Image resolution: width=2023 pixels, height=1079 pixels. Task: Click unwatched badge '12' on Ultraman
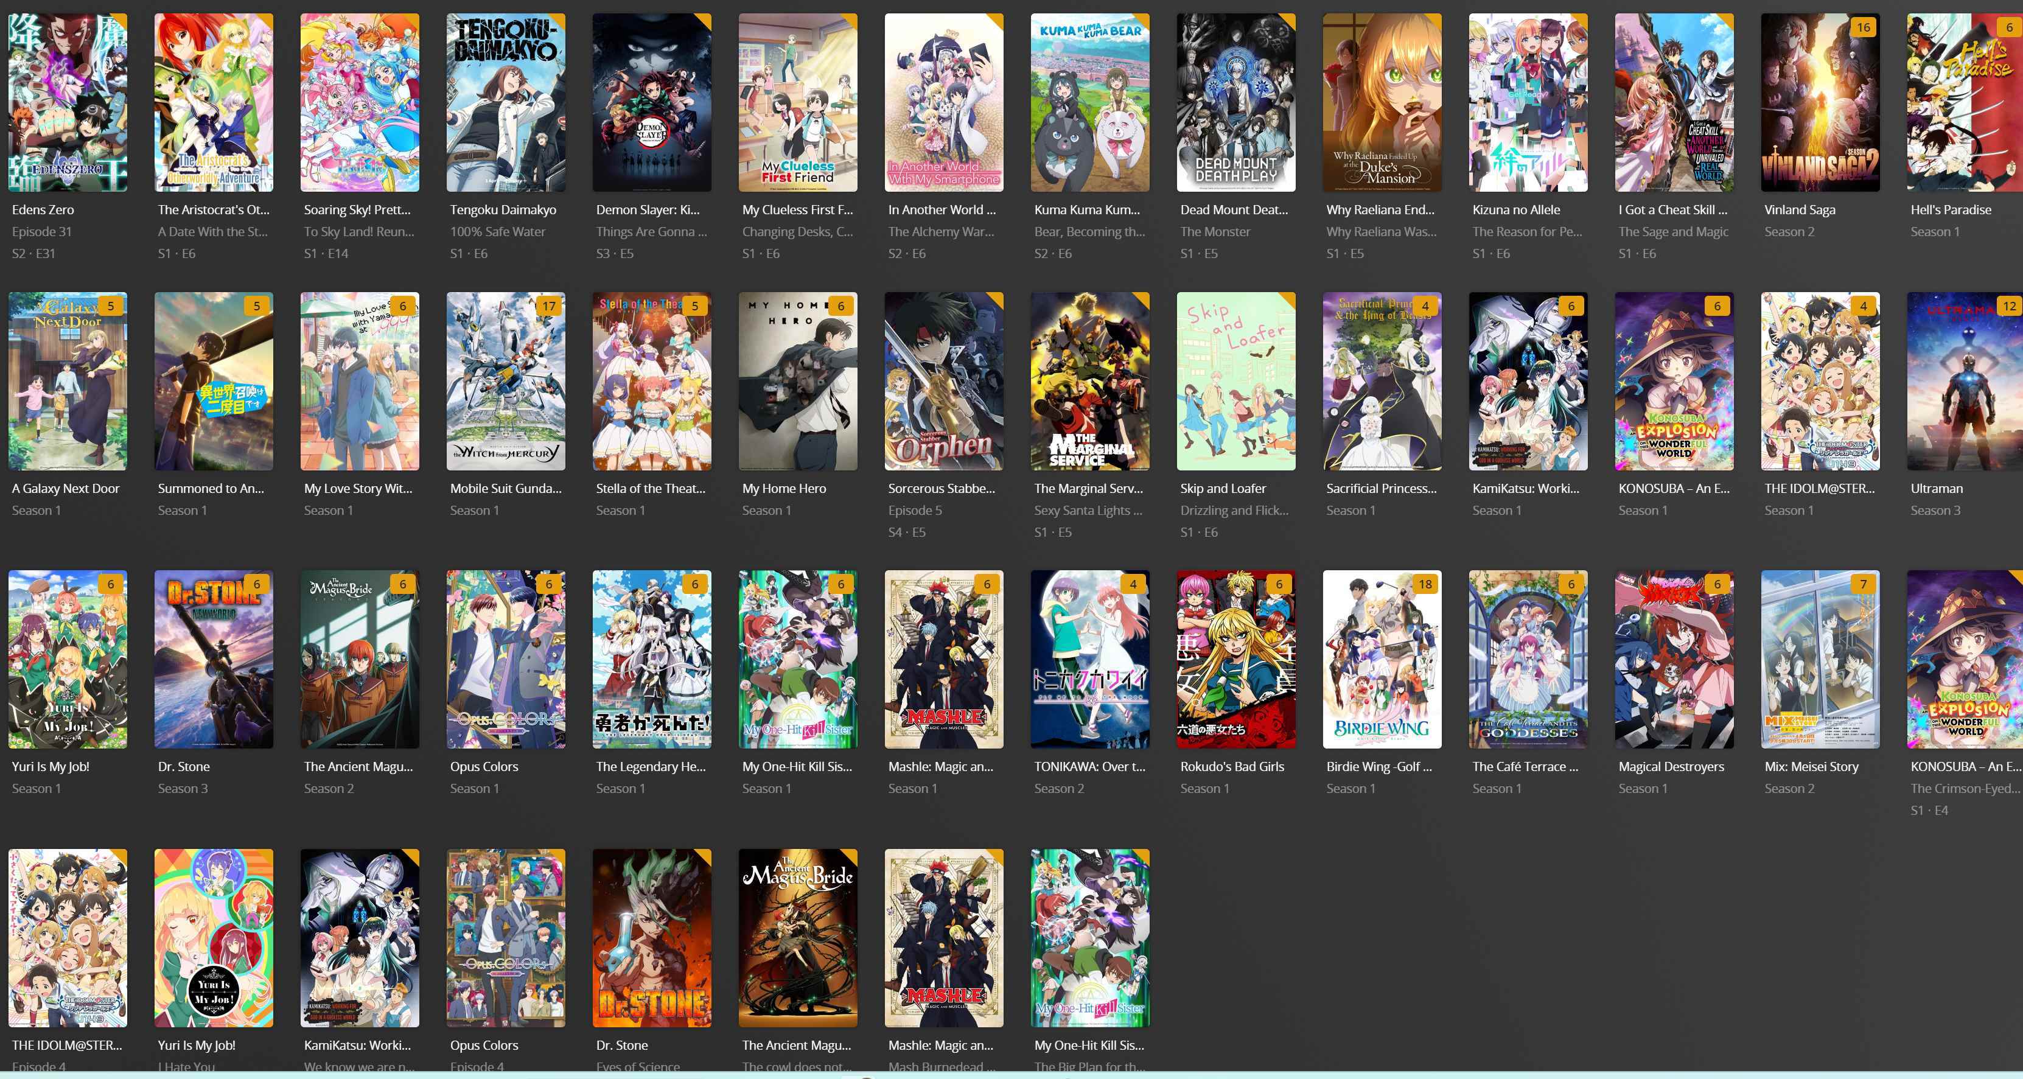click(x=2009, y=306)
